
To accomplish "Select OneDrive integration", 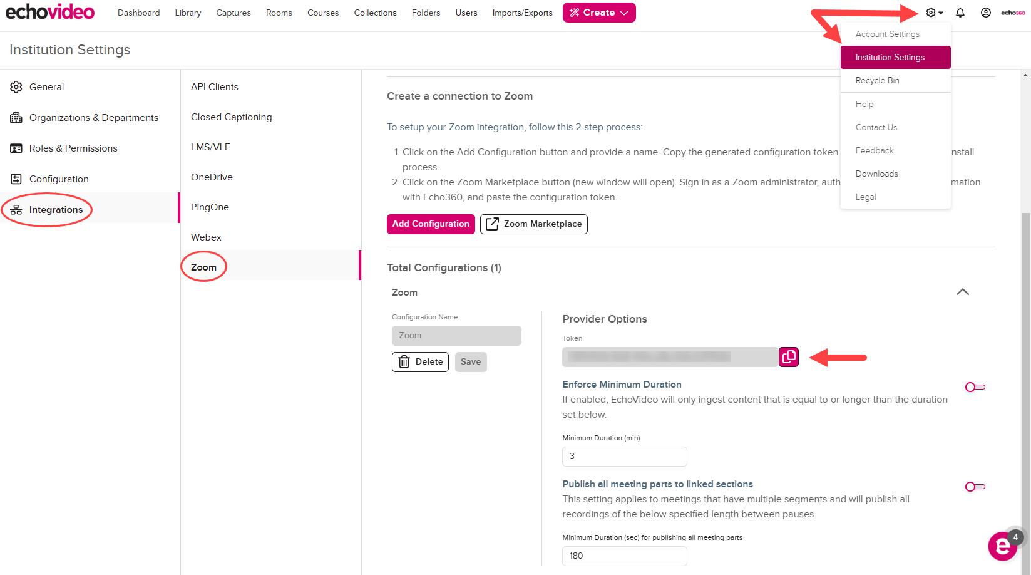I will [x=270, y=177].
